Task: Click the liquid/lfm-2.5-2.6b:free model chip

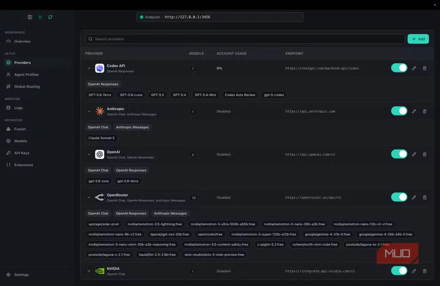Action: point(157,254)
